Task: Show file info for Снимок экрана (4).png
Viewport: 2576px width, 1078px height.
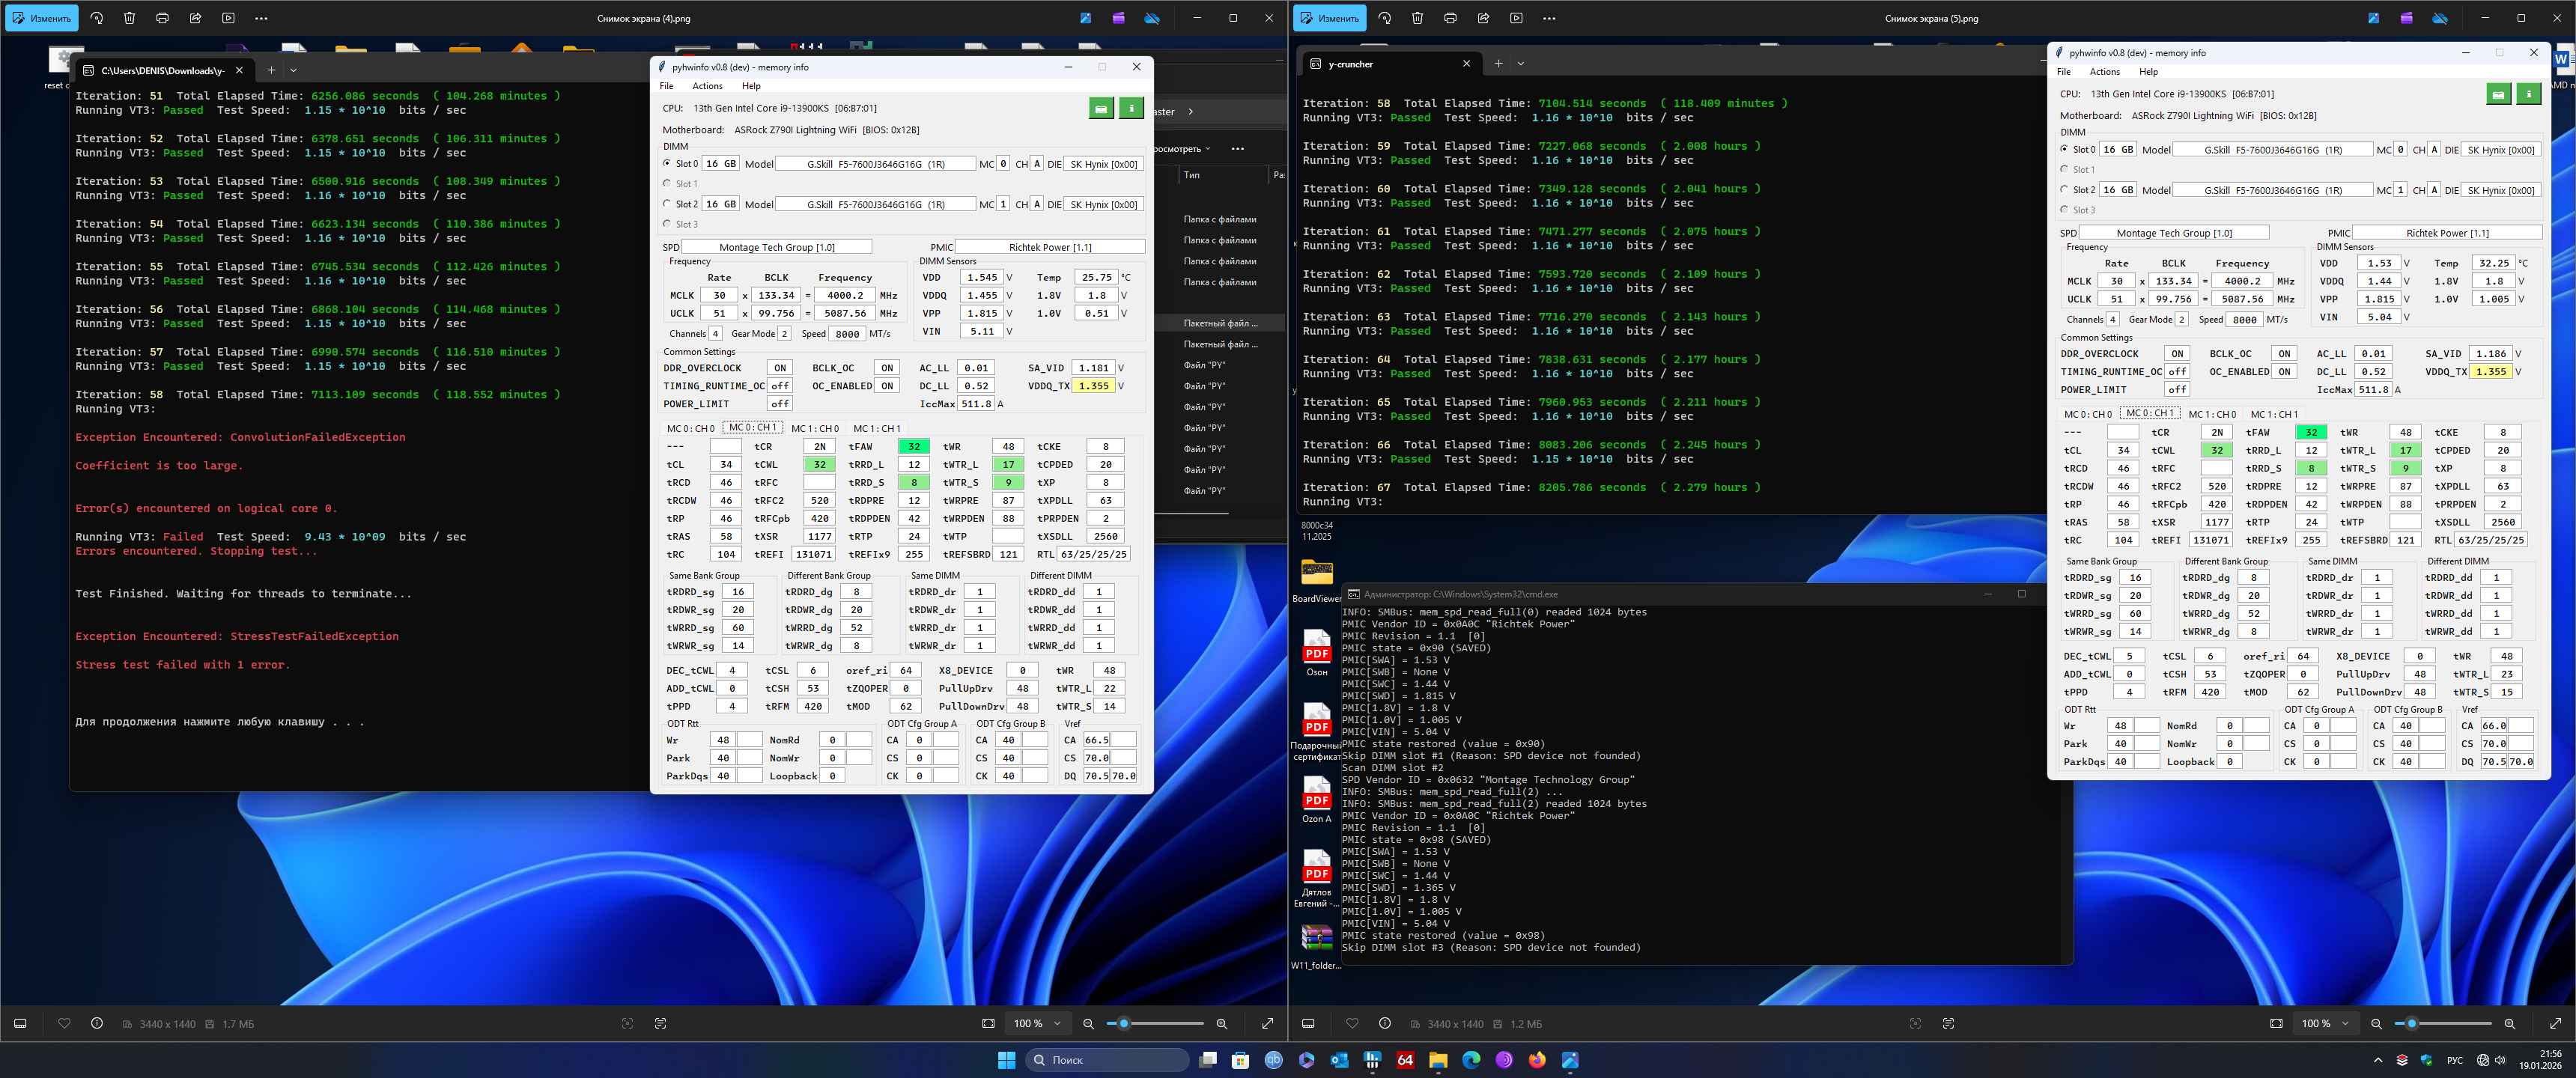Action: tap(97, 1023)
